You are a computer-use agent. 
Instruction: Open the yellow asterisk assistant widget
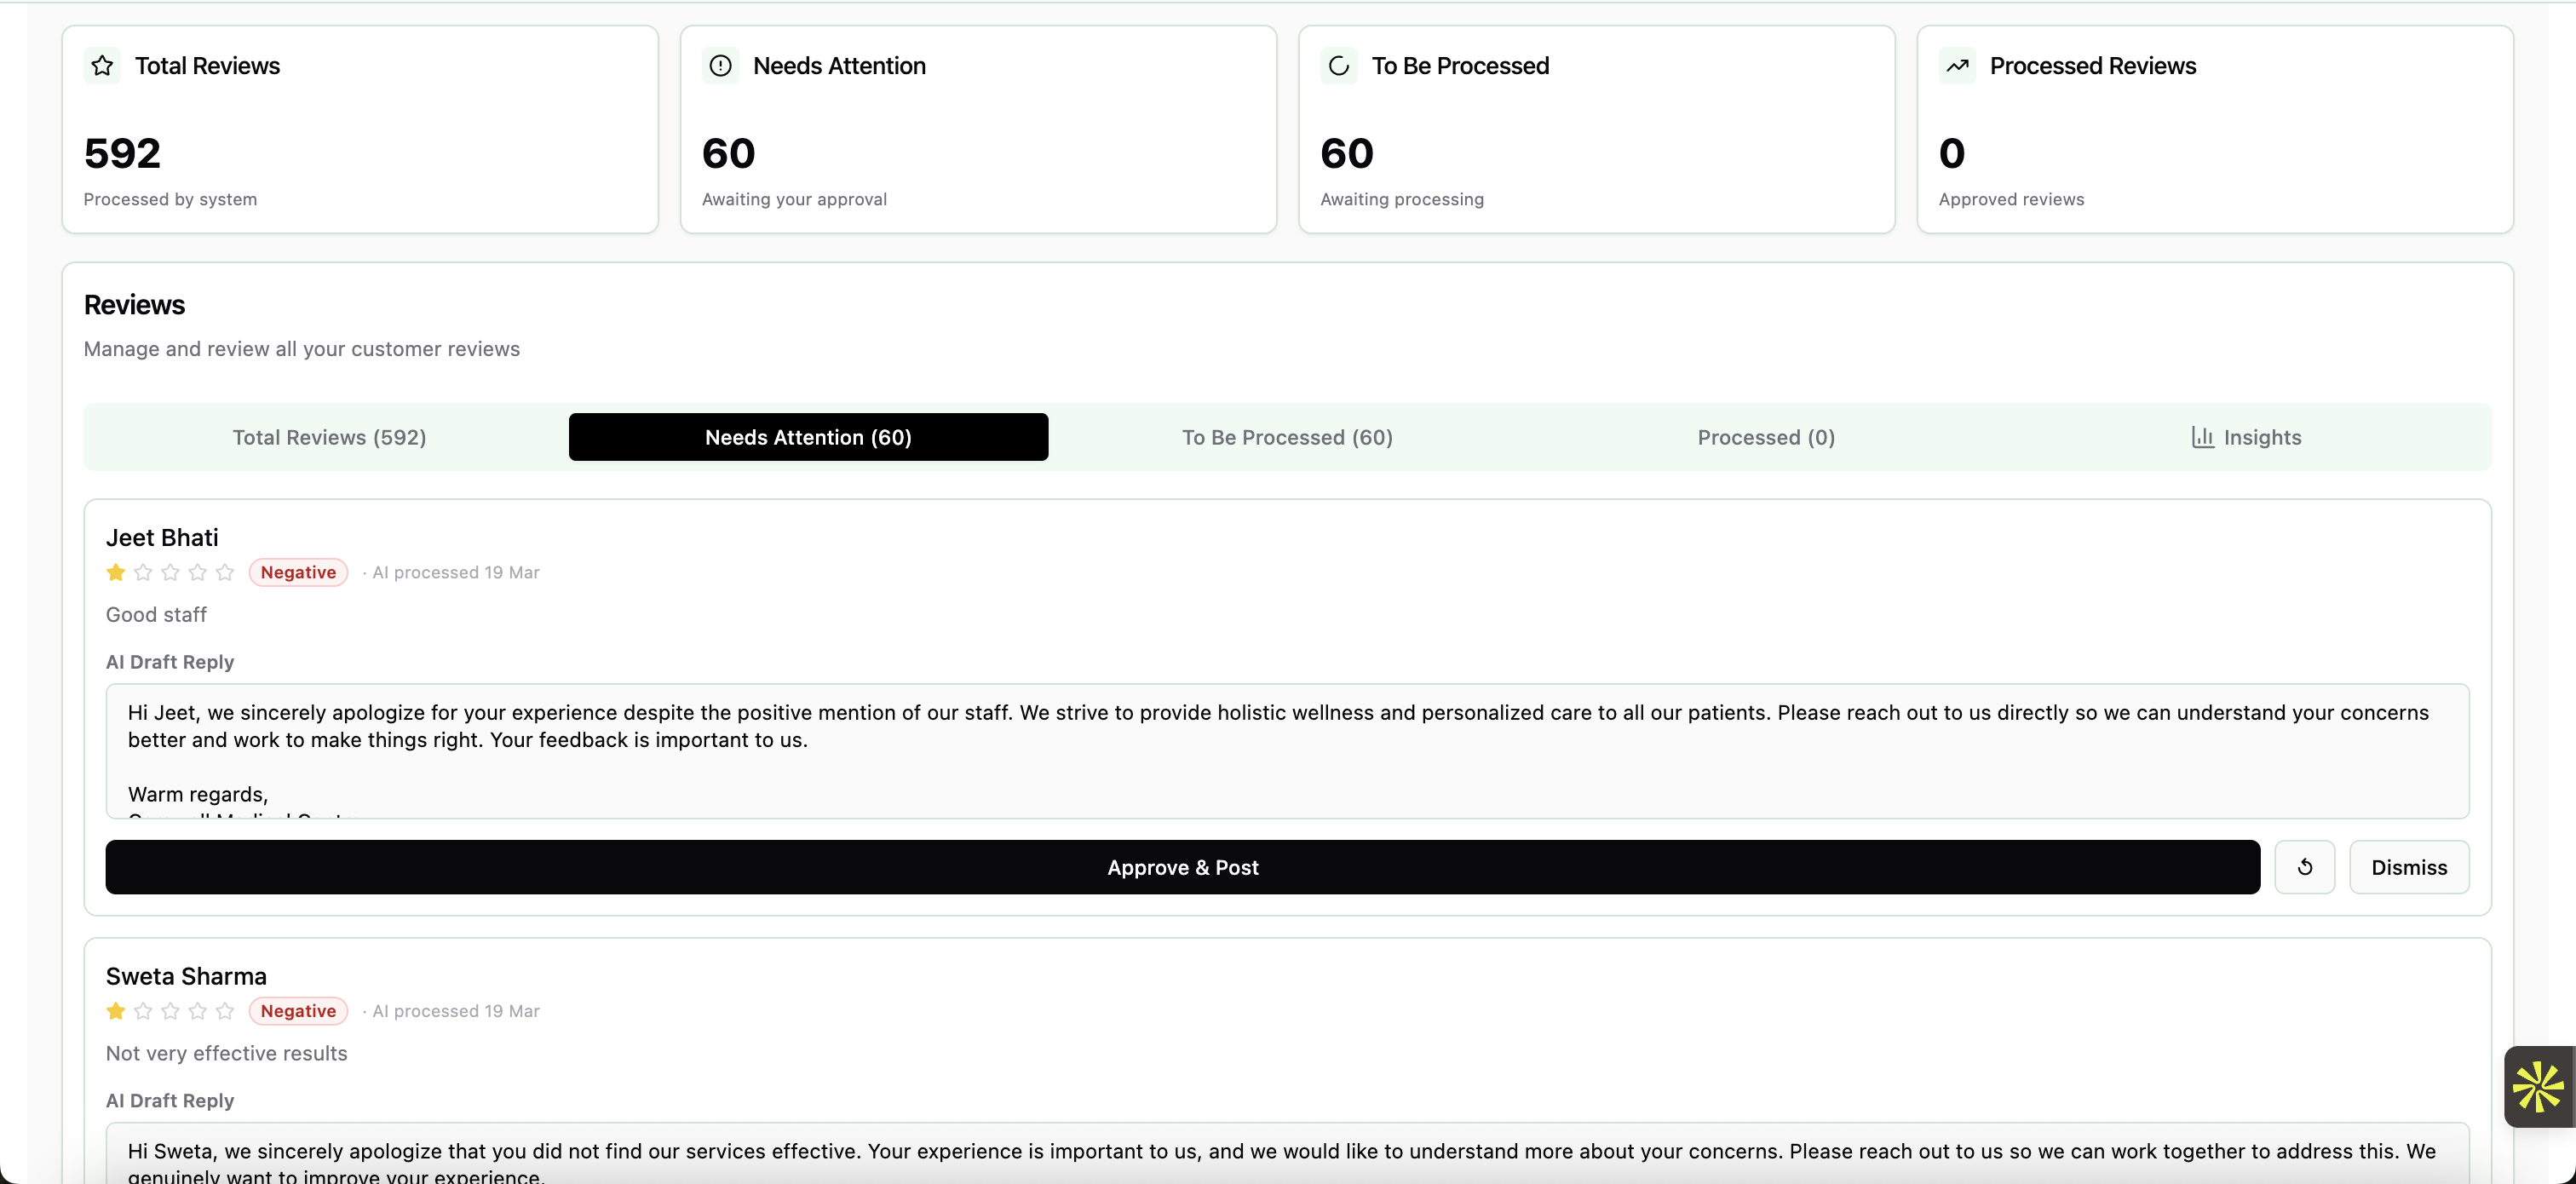tap(2538, 1087)
